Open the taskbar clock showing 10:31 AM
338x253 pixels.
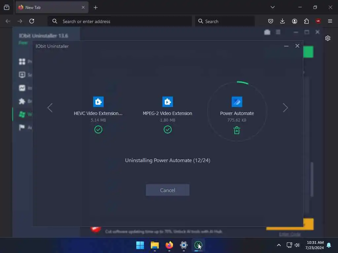(315, 245)
